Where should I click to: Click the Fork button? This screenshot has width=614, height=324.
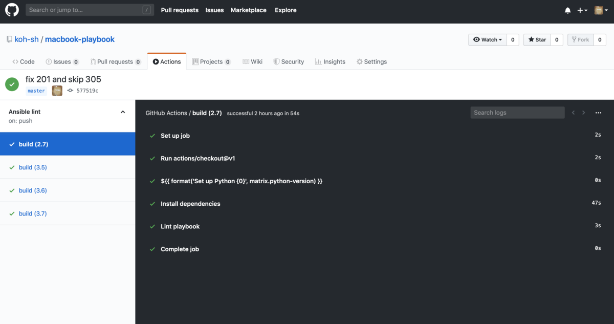pyautogui.click(x=580, y=39)
